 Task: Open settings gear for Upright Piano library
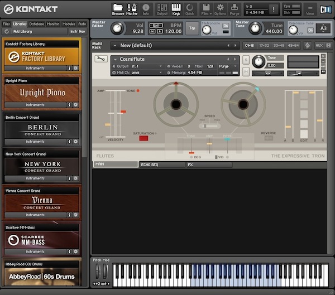click(75, 105)
